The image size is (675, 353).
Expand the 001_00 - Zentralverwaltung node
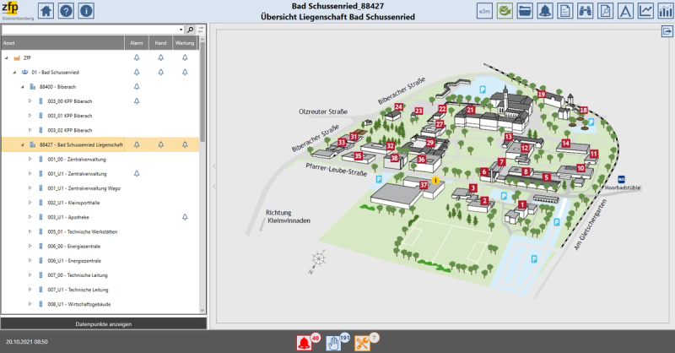point(30,159)
